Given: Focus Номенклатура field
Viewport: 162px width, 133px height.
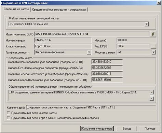Looking at the screenshot, I should coord(63,40).
